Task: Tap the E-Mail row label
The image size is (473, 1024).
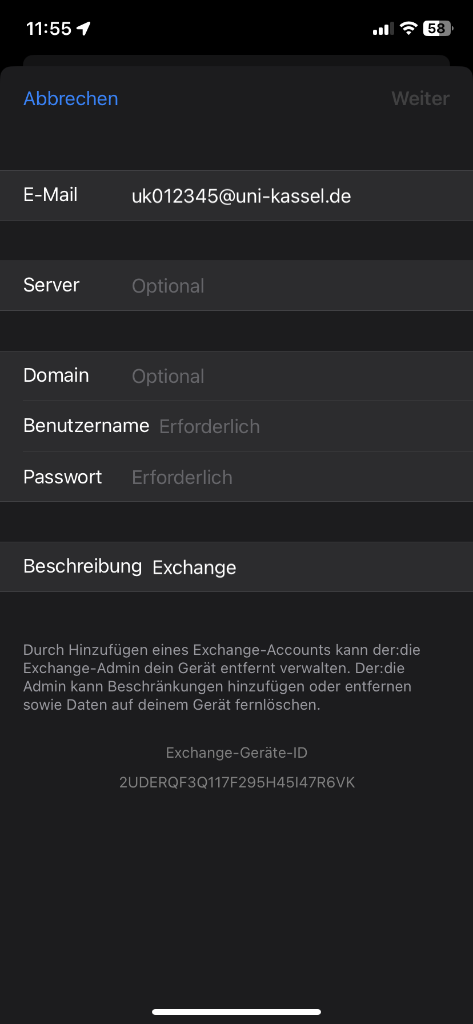Action: (x=50, y=195)
